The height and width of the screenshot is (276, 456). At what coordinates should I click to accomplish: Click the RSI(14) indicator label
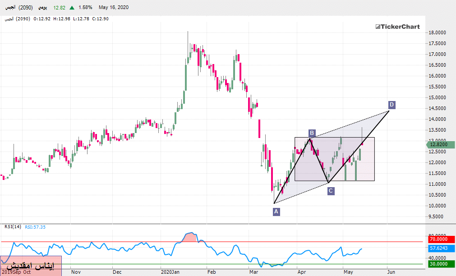click(12, 226)
